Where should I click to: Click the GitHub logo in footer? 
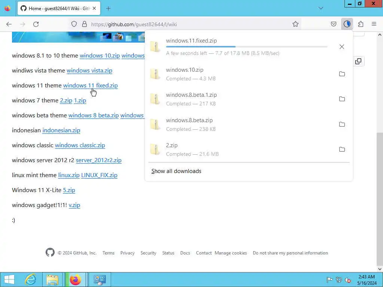[x=50, y=252]
